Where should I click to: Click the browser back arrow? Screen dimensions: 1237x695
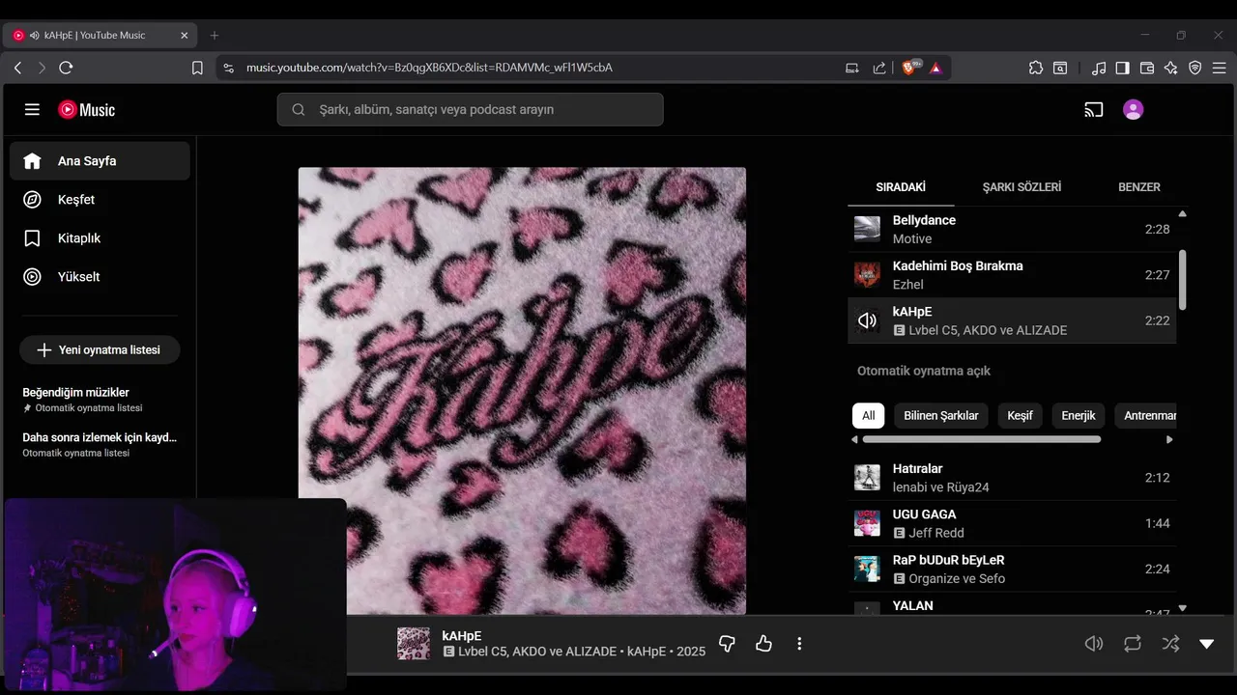17,68
